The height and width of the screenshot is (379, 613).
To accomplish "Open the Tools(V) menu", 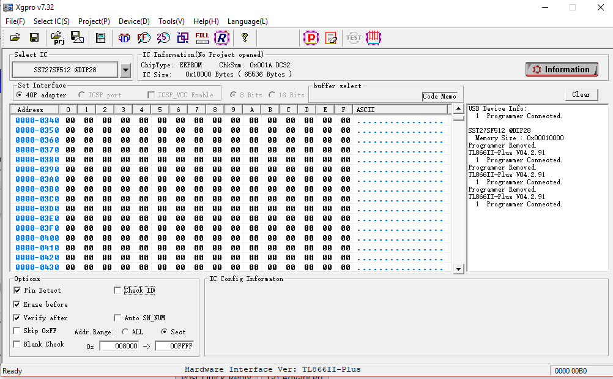I will pos(171,21).
